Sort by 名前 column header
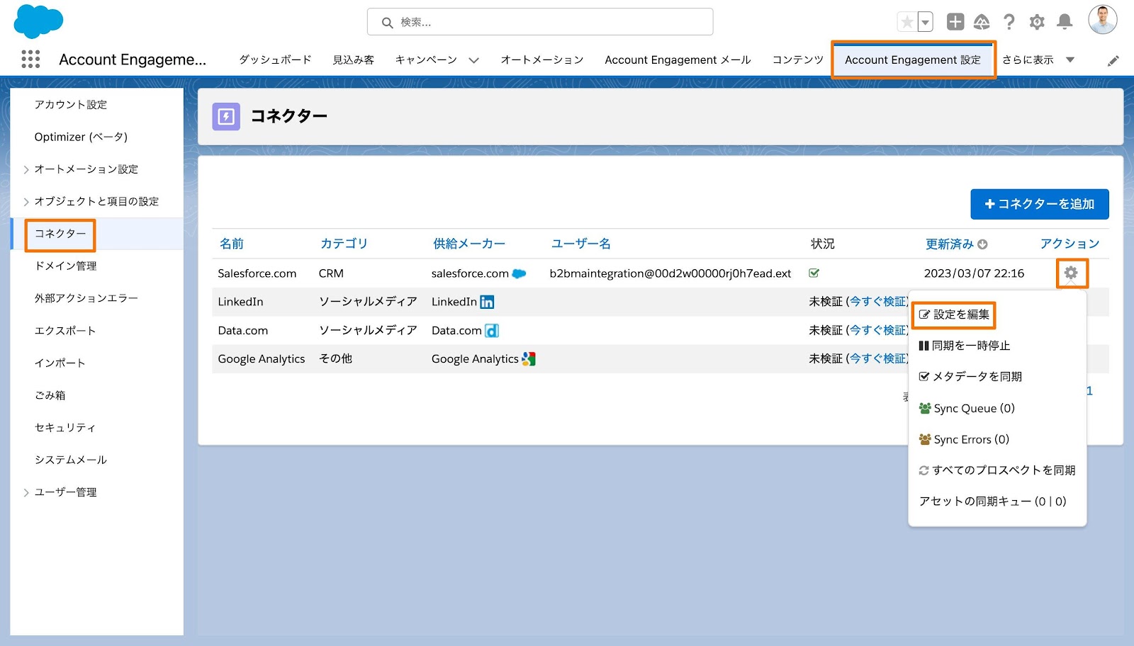The width and height of the screenshot is (1134, 646). click(x=232, y=244)
